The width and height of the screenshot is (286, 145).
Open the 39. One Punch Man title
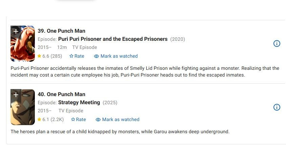tap(61, 31)
